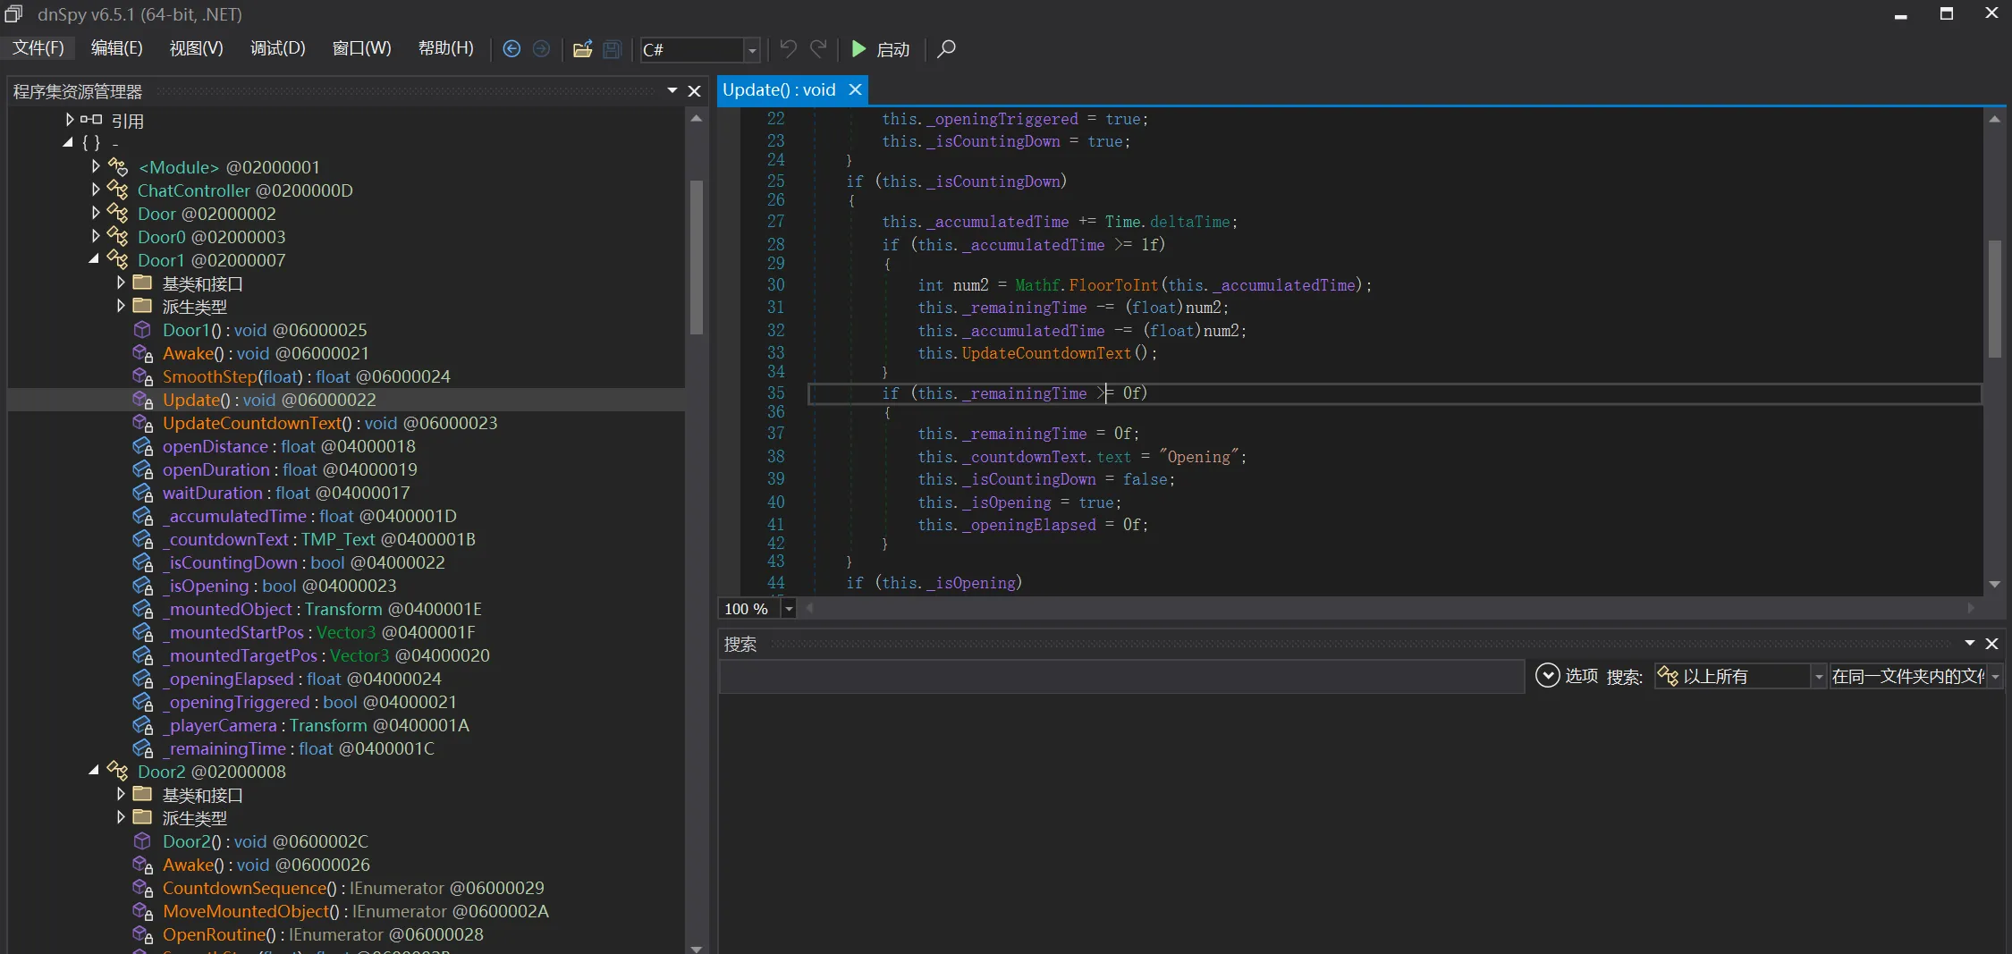Click the open file folder icon
2012x954 pixels.
[x=582, y=49]
